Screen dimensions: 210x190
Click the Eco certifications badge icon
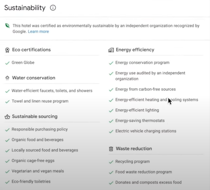pos(7,50)
